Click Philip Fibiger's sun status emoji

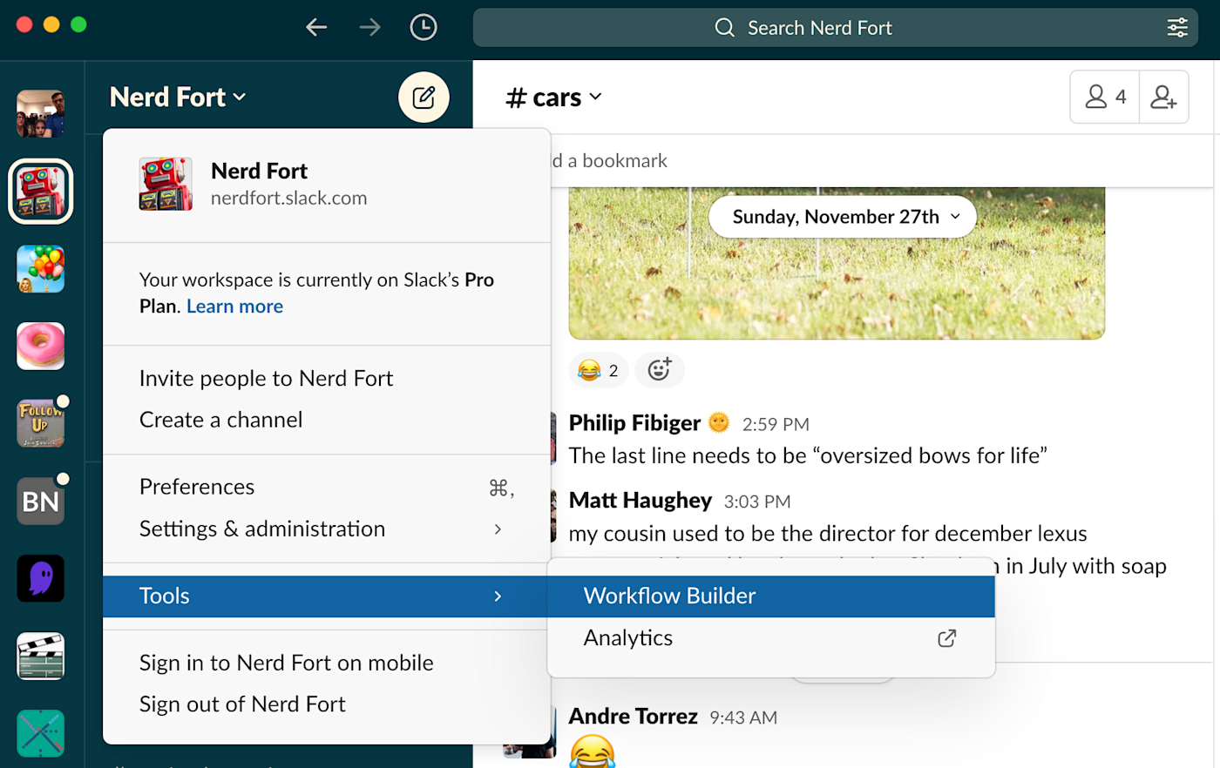pyautogui.click(x=719, y=423)
